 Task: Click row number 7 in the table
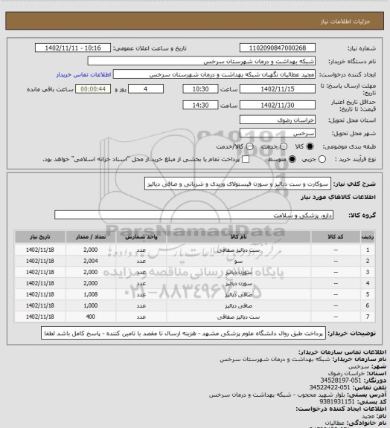(x=368, y=317)
